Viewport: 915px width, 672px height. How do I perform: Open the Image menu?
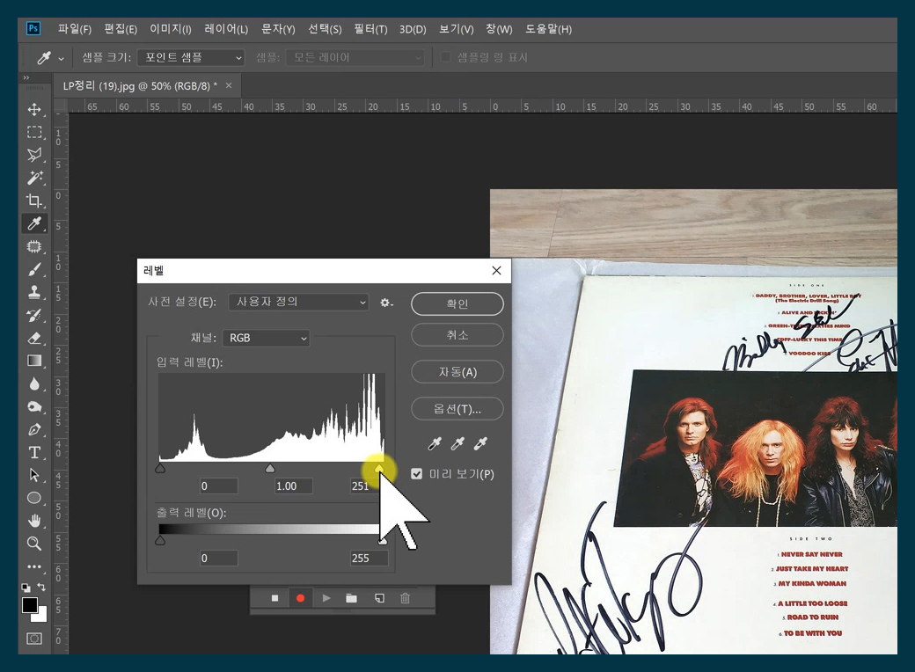[171, 28]
